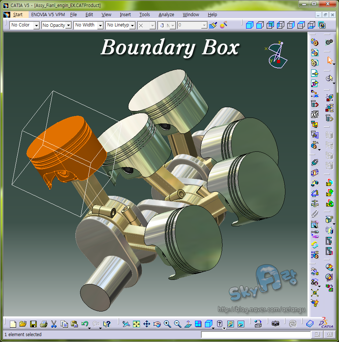This screenshot has width=339, height=342.
Task: Select the No Width line thickness control
Action: (100, 25)
